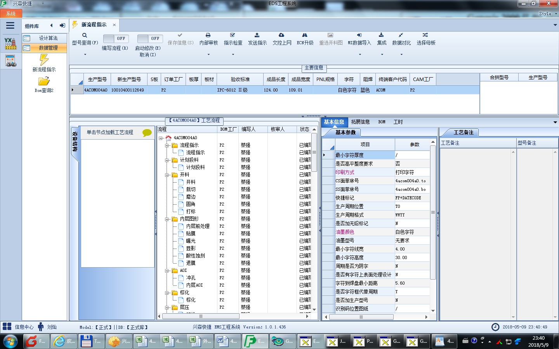Select 设计算法 in component library

tap(44, 38)
